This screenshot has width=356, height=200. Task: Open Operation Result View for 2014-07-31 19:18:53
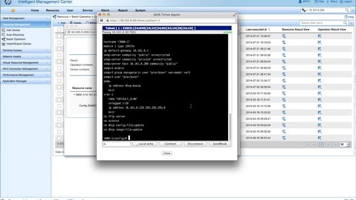tap(319, 42)
